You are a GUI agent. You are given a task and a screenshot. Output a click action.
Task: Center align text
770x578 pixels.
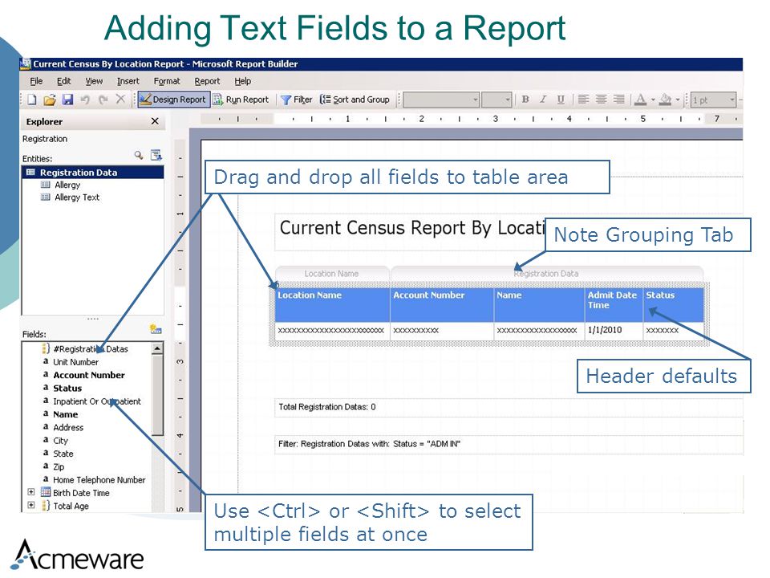[x=601, y=100]
